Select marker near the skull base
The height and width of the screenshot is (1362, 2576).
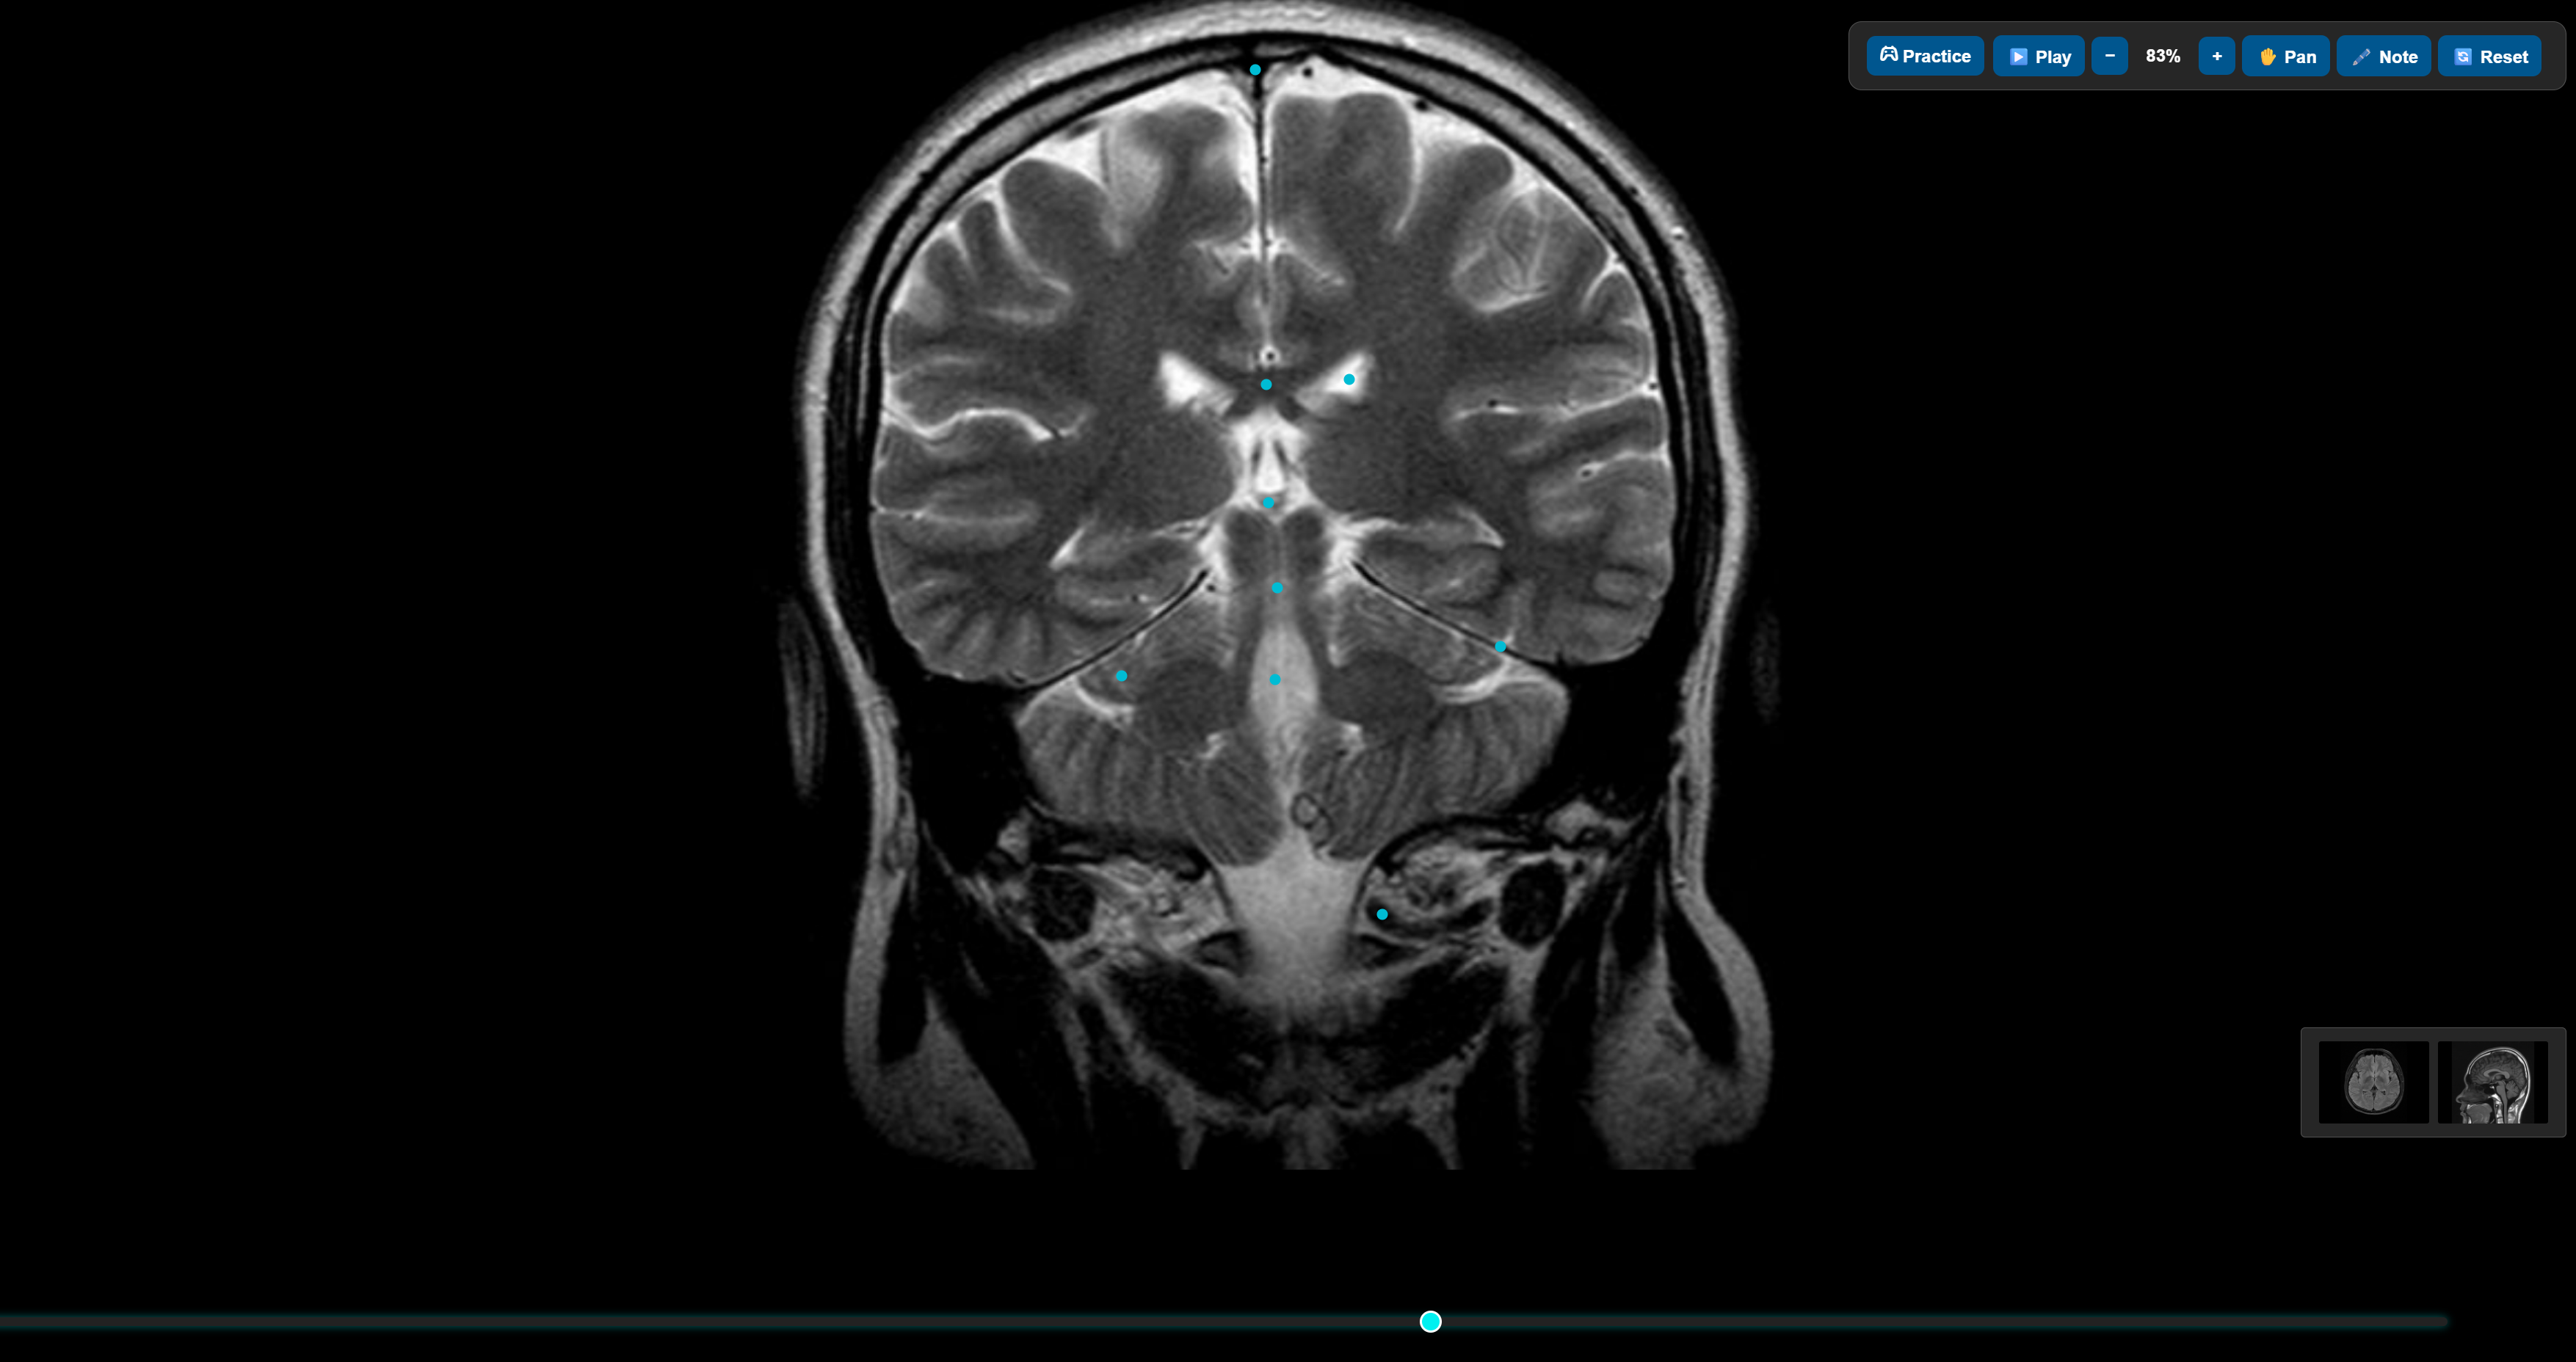coord(1382,914)
